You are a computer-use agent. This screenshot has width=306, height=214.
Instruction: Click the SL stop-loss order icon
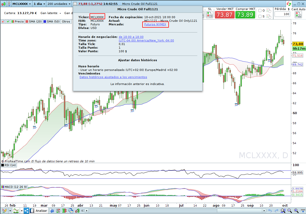tap(209, 15)
